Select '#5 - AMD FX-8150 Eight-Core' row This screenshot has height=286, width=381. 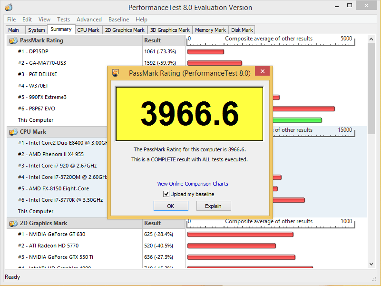53,189
